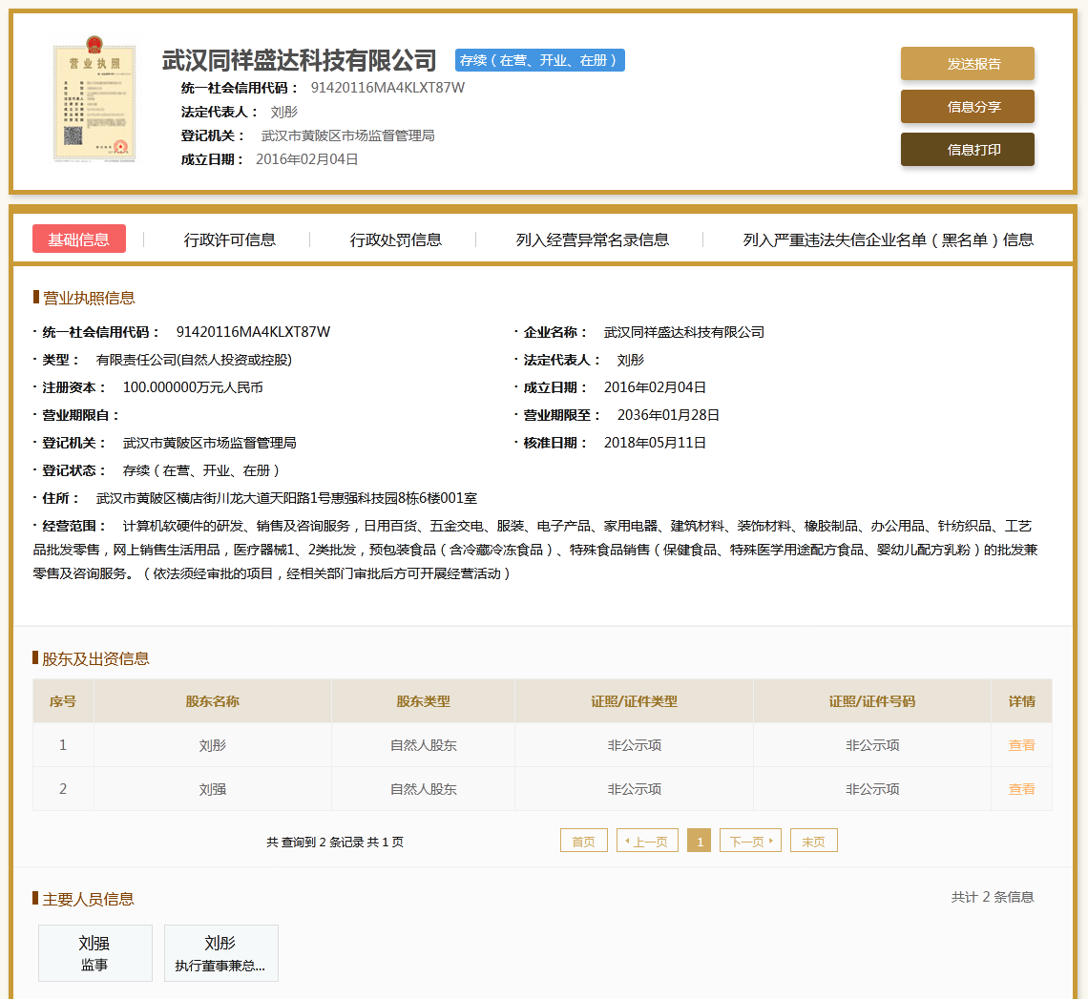Open 查看 details for shareholder 刘彤
1088x999 pixels.
point(1021,744)
